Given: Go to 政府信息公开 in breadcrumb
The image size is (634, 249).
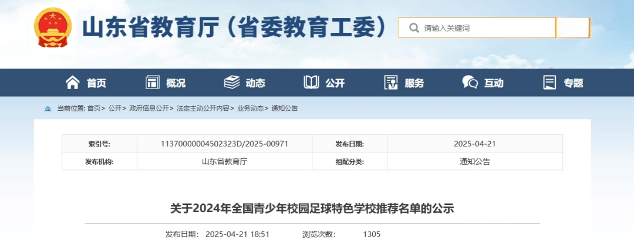Looking at the screenshot, I should [149, 108].
